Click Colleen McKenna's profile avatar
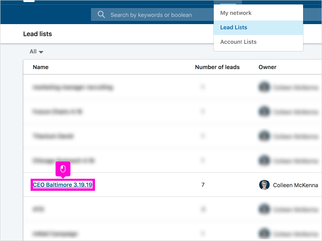This screenshot has height=241, width=322. pyautogui.click(x=264, y=185)
